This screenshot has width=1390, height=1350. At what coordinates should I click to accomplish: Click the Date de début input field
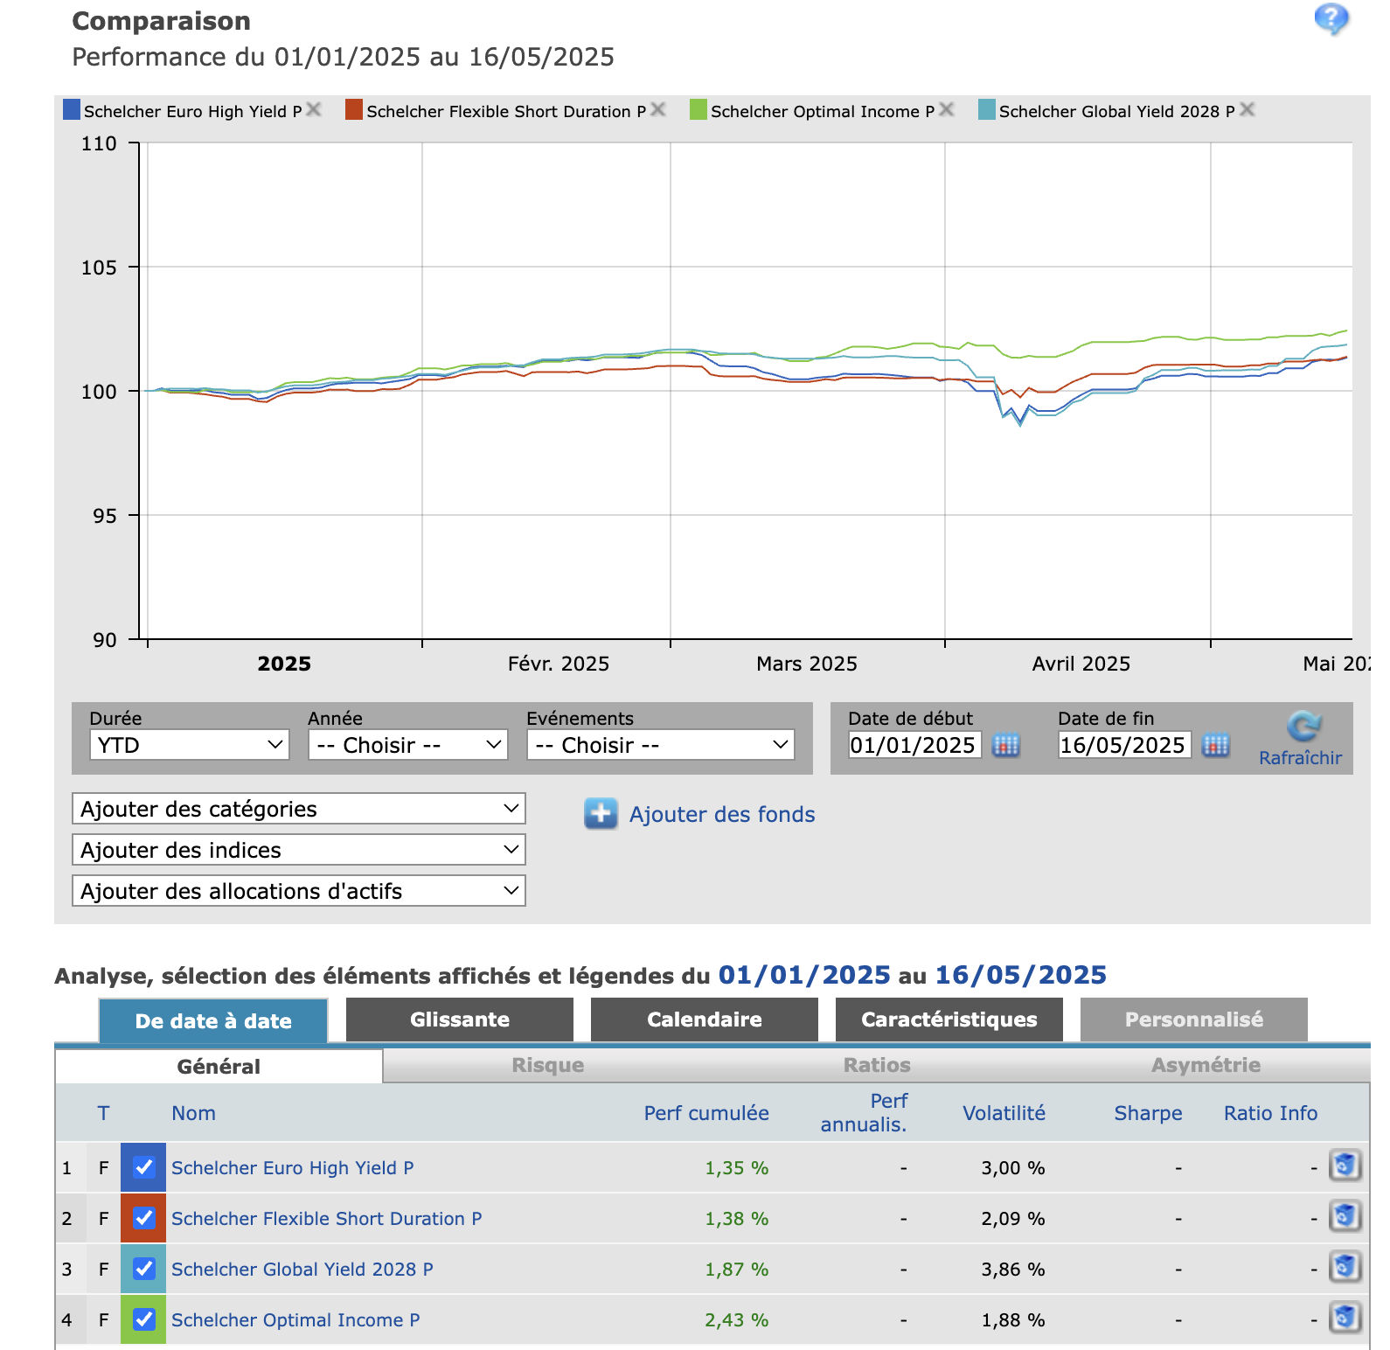pyautogui.click(x=914, y=745)
